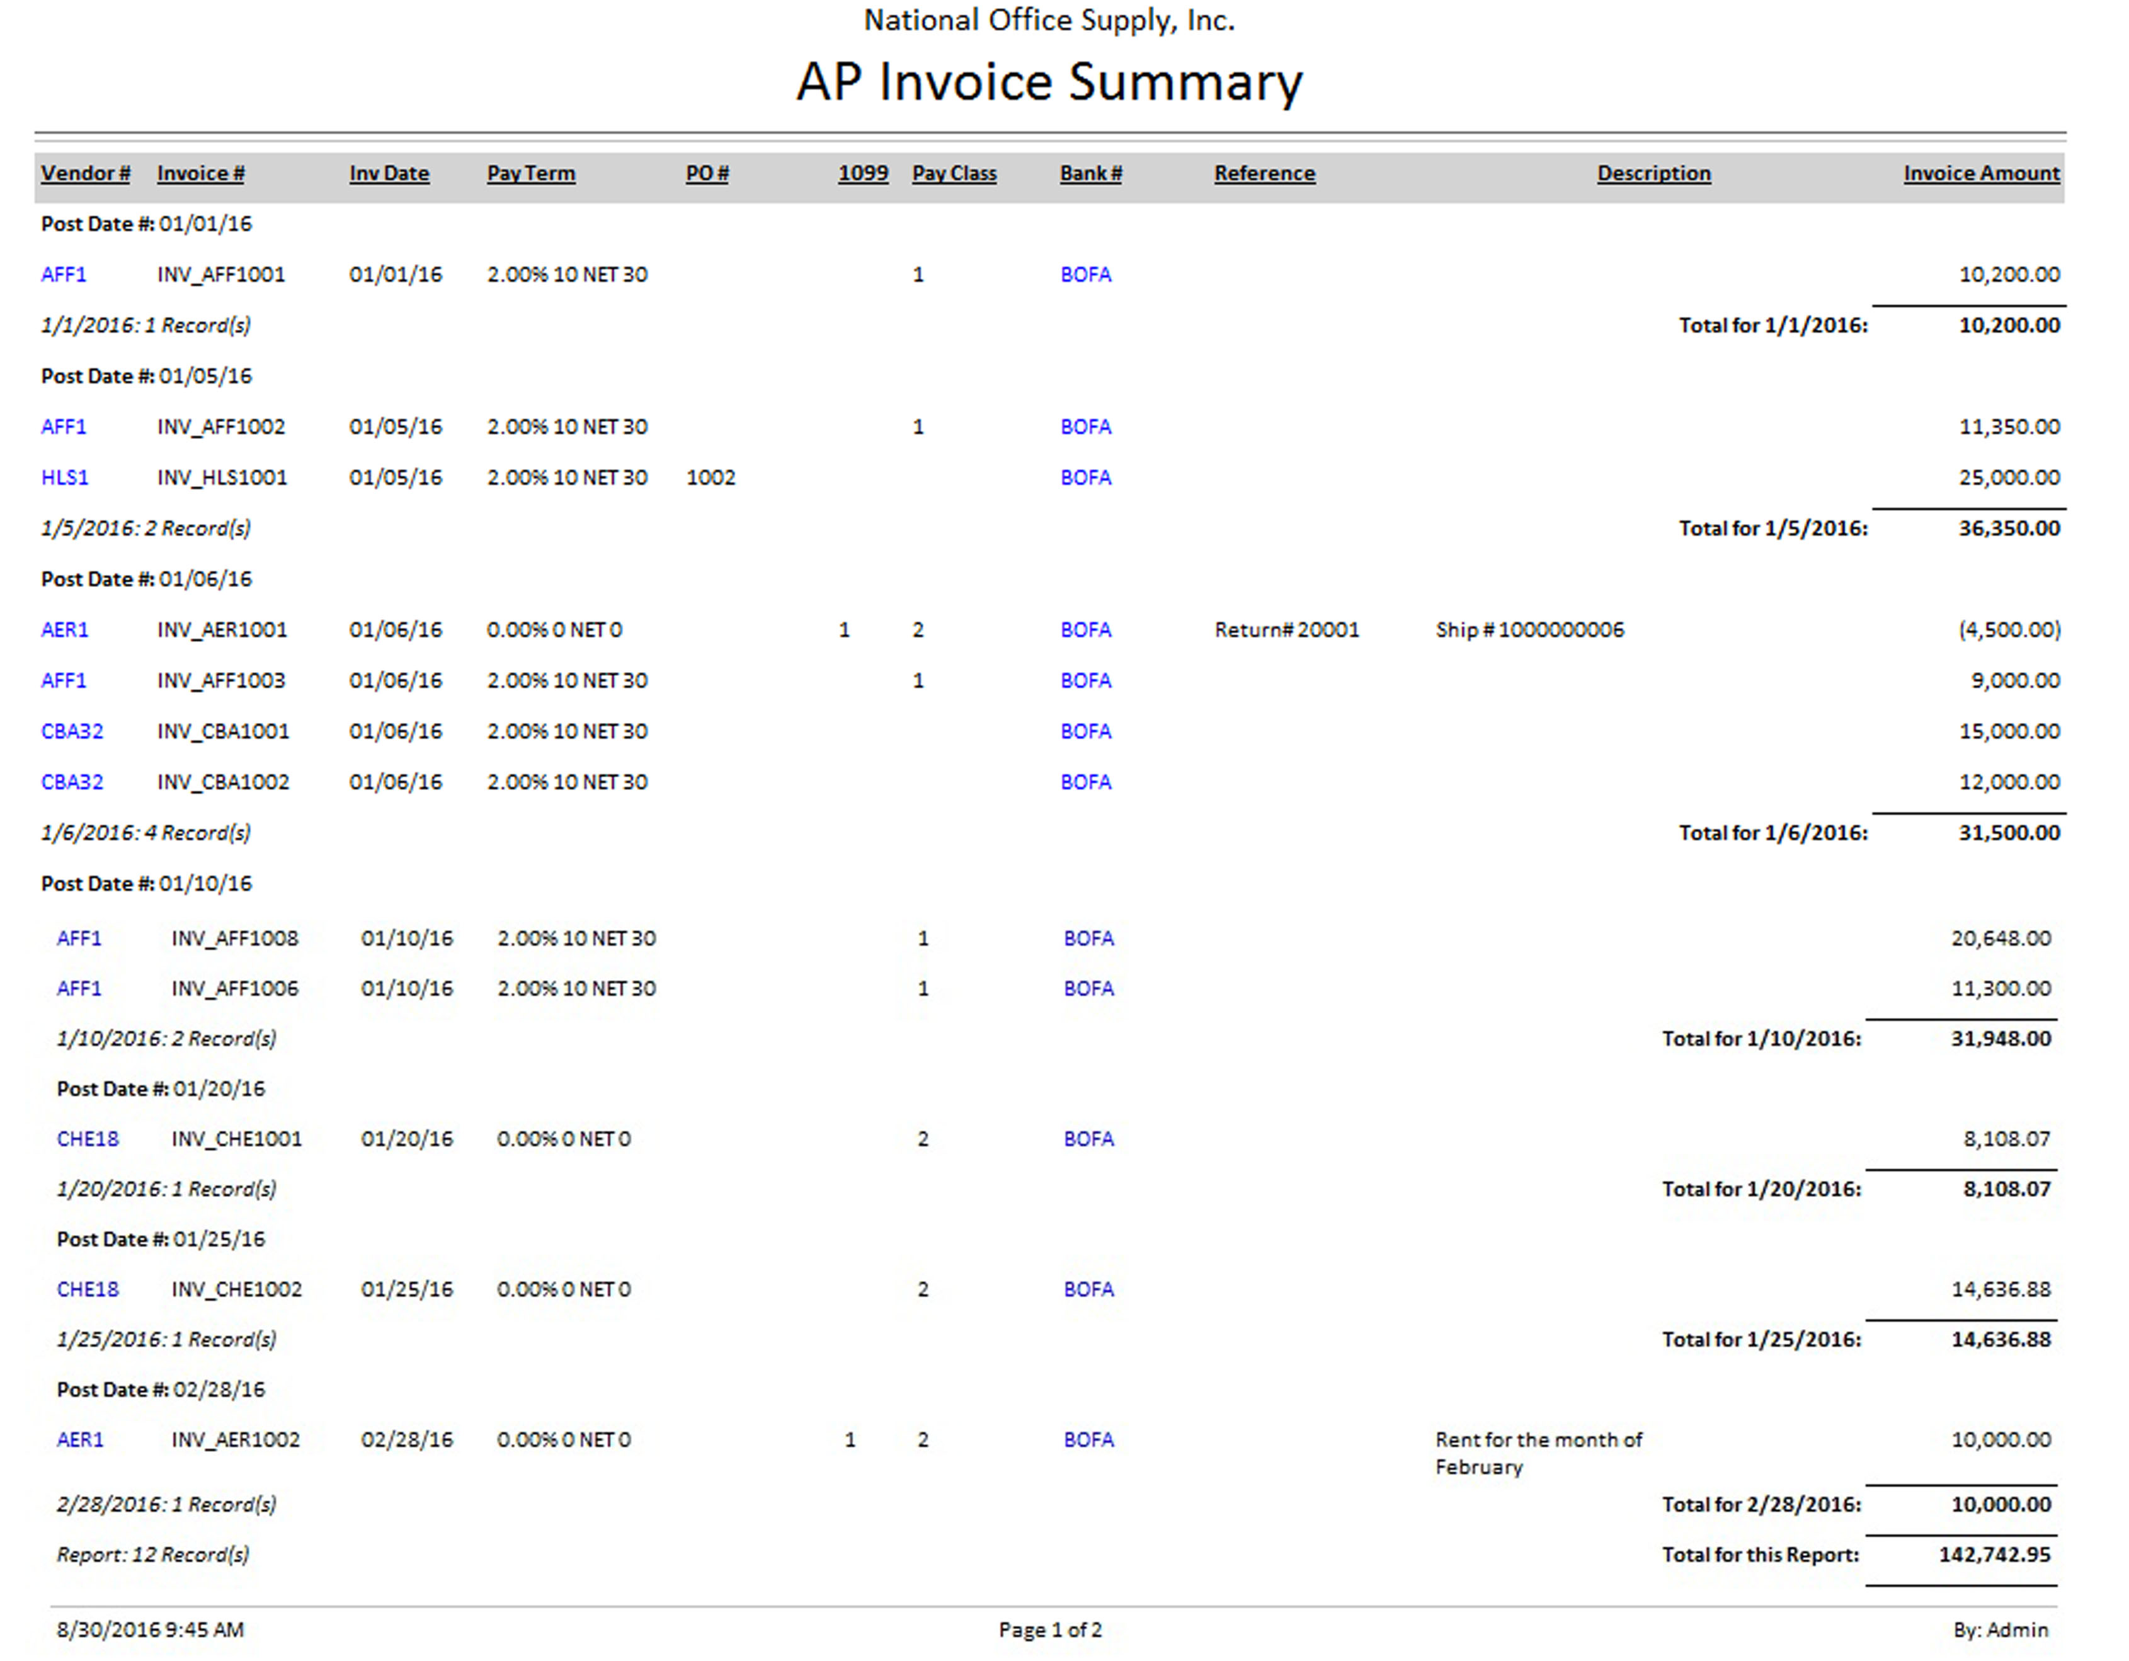Screen dimensions: 2129x1661
Task: Click the Pay Class column header
Action: [954, 173]
